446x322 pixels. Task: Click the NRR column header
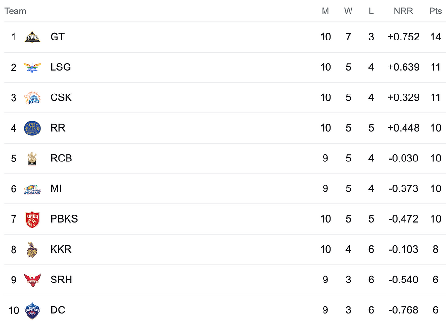coord(403,11)
